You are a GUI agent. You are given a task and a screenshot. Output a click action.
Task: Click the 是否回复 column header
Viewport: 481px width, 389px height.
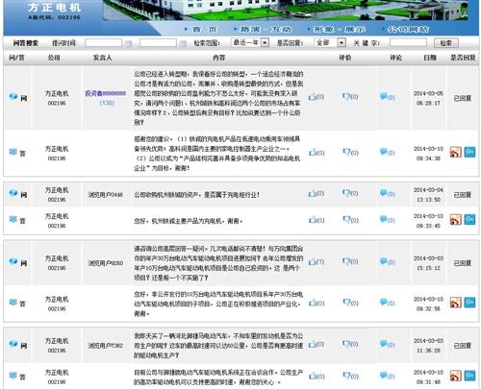463,58
